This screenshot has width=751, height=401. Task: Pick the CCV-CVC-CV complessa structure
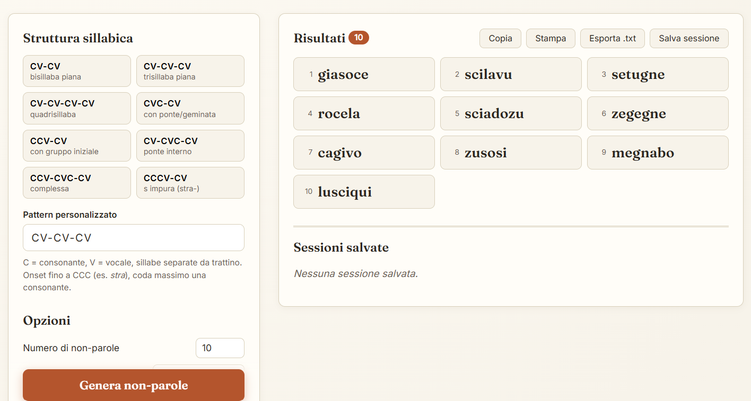click(77, 183)
